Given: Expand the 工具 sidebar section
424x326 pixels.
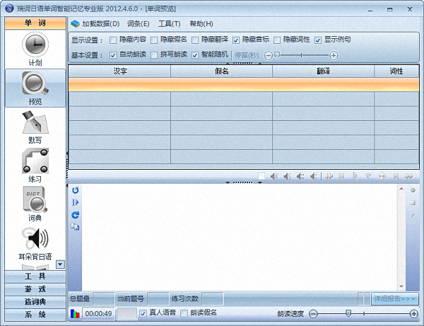Looking at the screenshot, I should (35, 276).
